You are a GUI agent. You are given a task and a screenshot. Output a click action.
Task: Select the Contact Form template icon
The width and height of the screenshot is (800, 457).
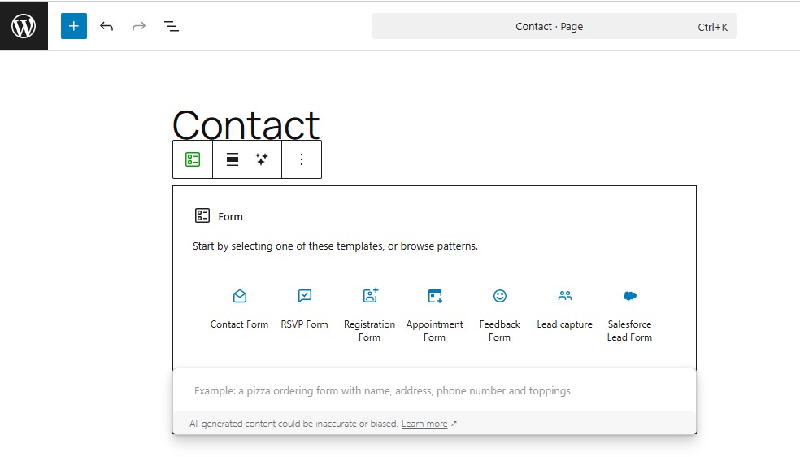(x=239, y=297)
